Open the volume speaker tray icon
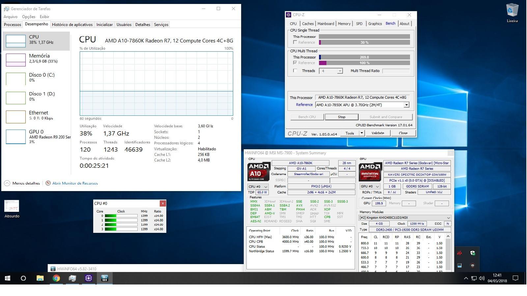 tap(482, 278)
